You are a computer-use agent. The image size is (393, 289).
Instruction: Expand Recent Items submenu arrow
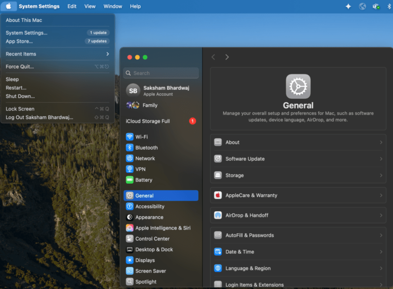pyautogui.click(x=107, y=54)
